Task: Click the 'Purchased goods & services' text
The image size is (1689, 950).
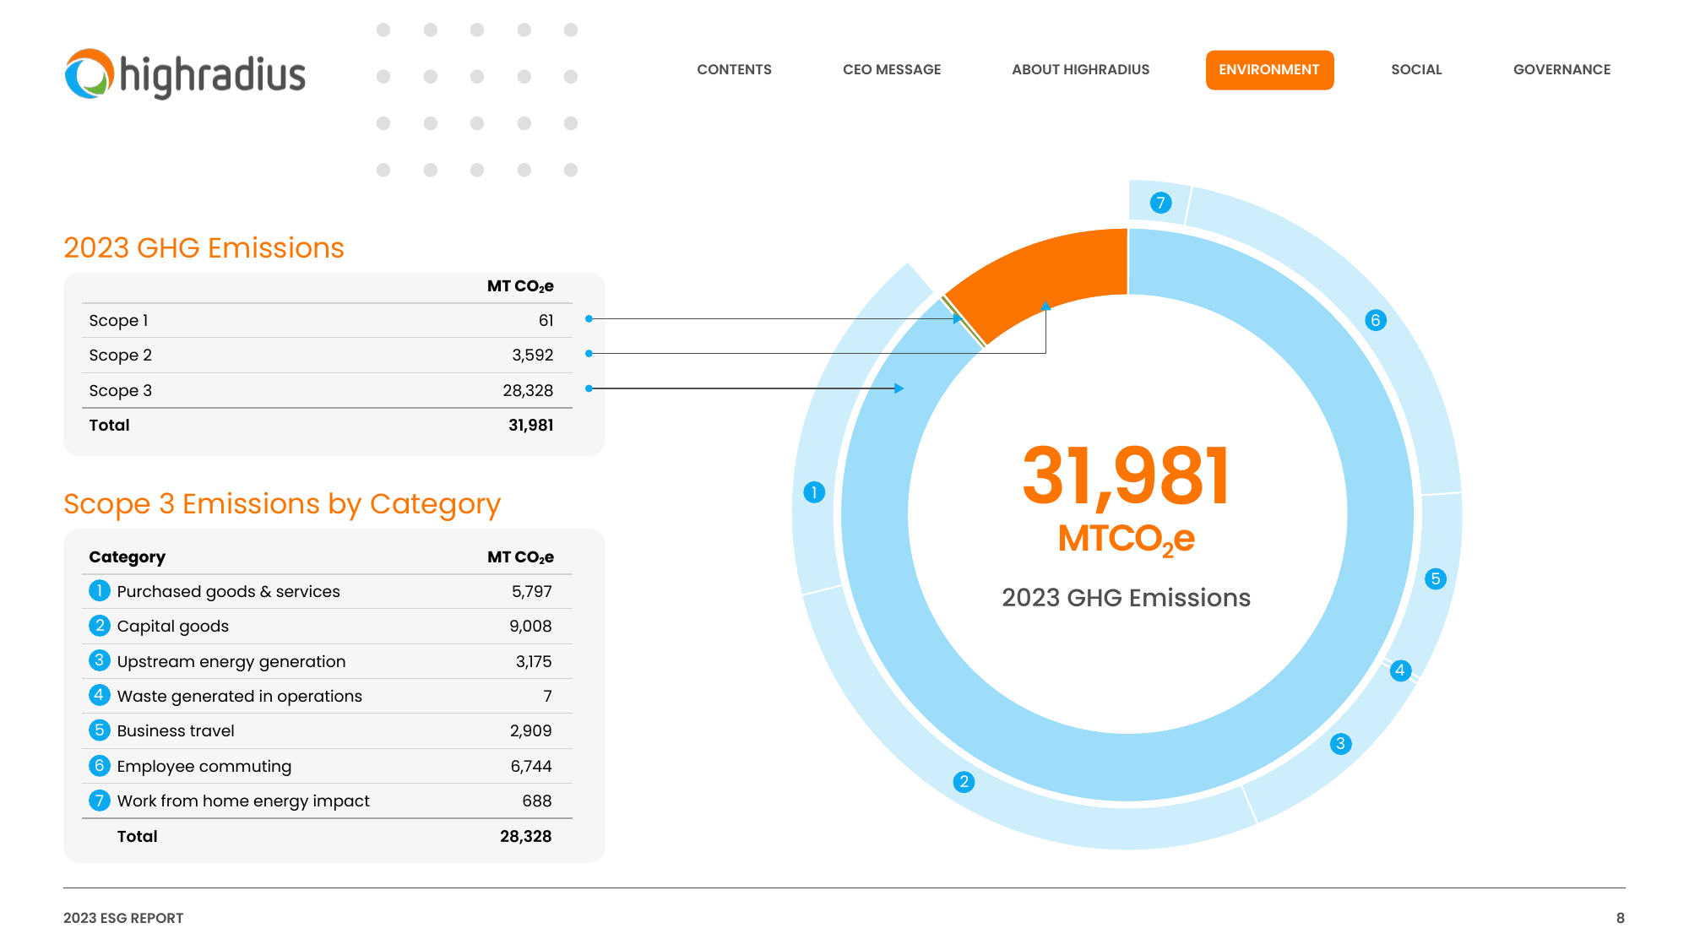Action: 228,592
